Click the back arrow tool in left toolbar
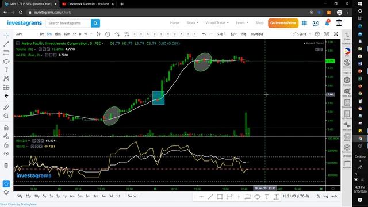Screen dimensions: 368x207 pyautogui.click(x=6, y=96)
